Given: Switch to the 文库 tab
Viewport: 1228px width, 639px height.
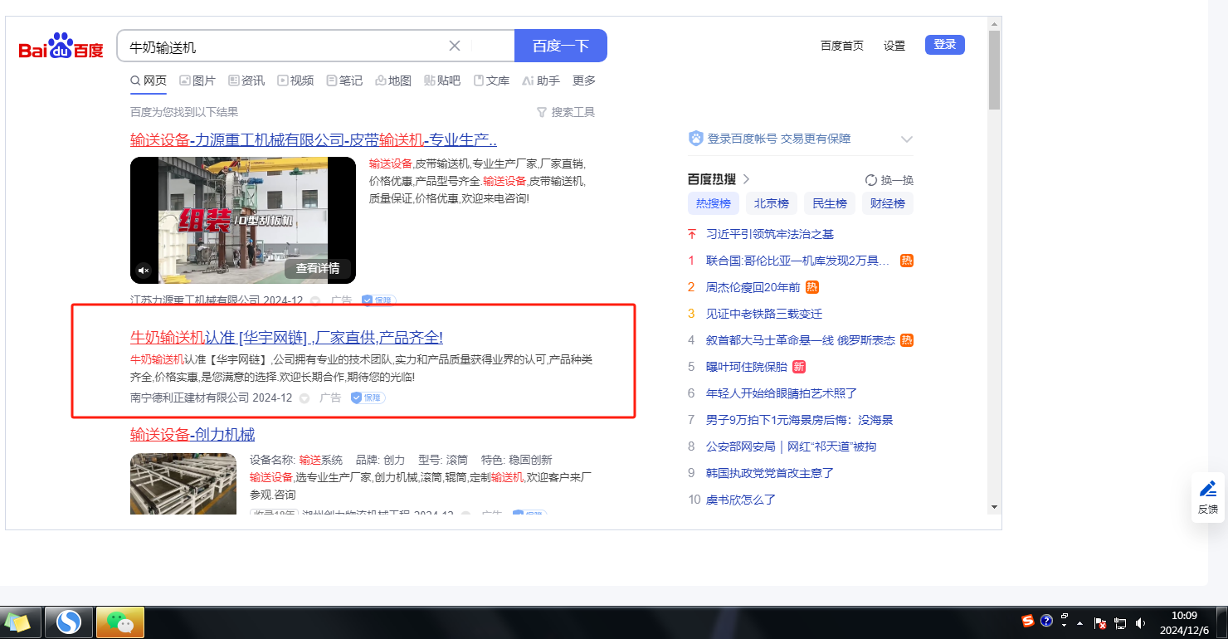Looking at the screenshot, I should pos(491,80).
